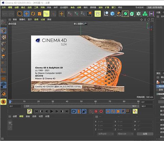Add a Cube primitive object

point(112,14)
